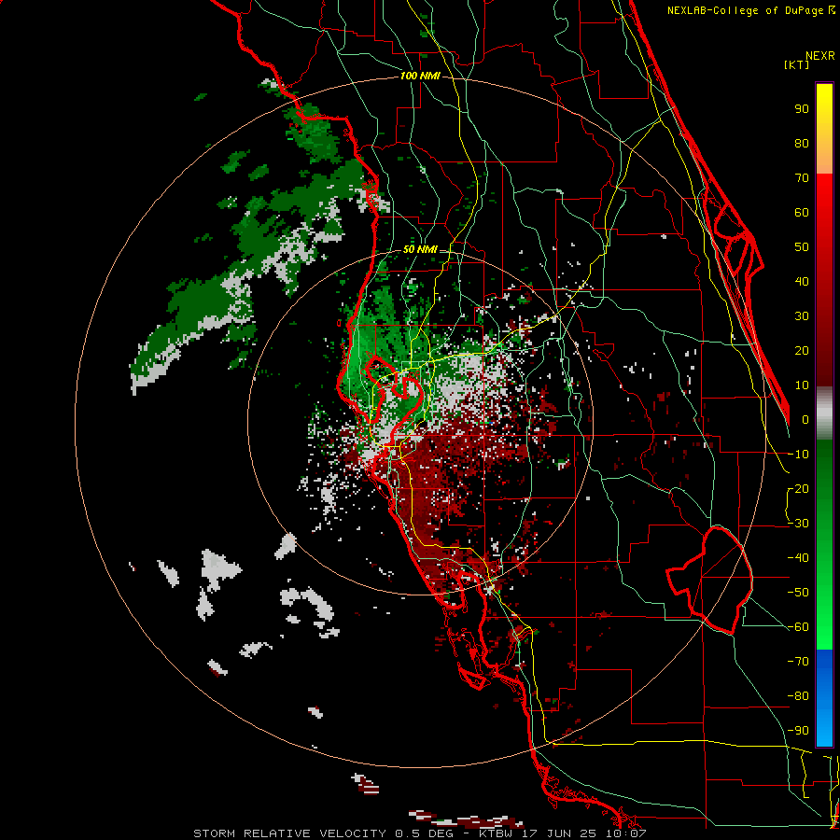Click the -10 value on velocity scale
Viewport: 840px width, 840px height.
[798, 455]
